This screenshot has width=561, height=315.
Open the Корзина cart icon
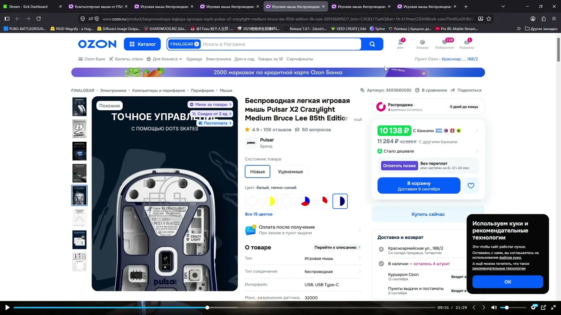tap(467, 44)
